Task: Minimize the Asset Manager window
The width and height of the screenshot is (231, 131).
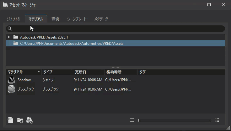Action: (195, 5)
